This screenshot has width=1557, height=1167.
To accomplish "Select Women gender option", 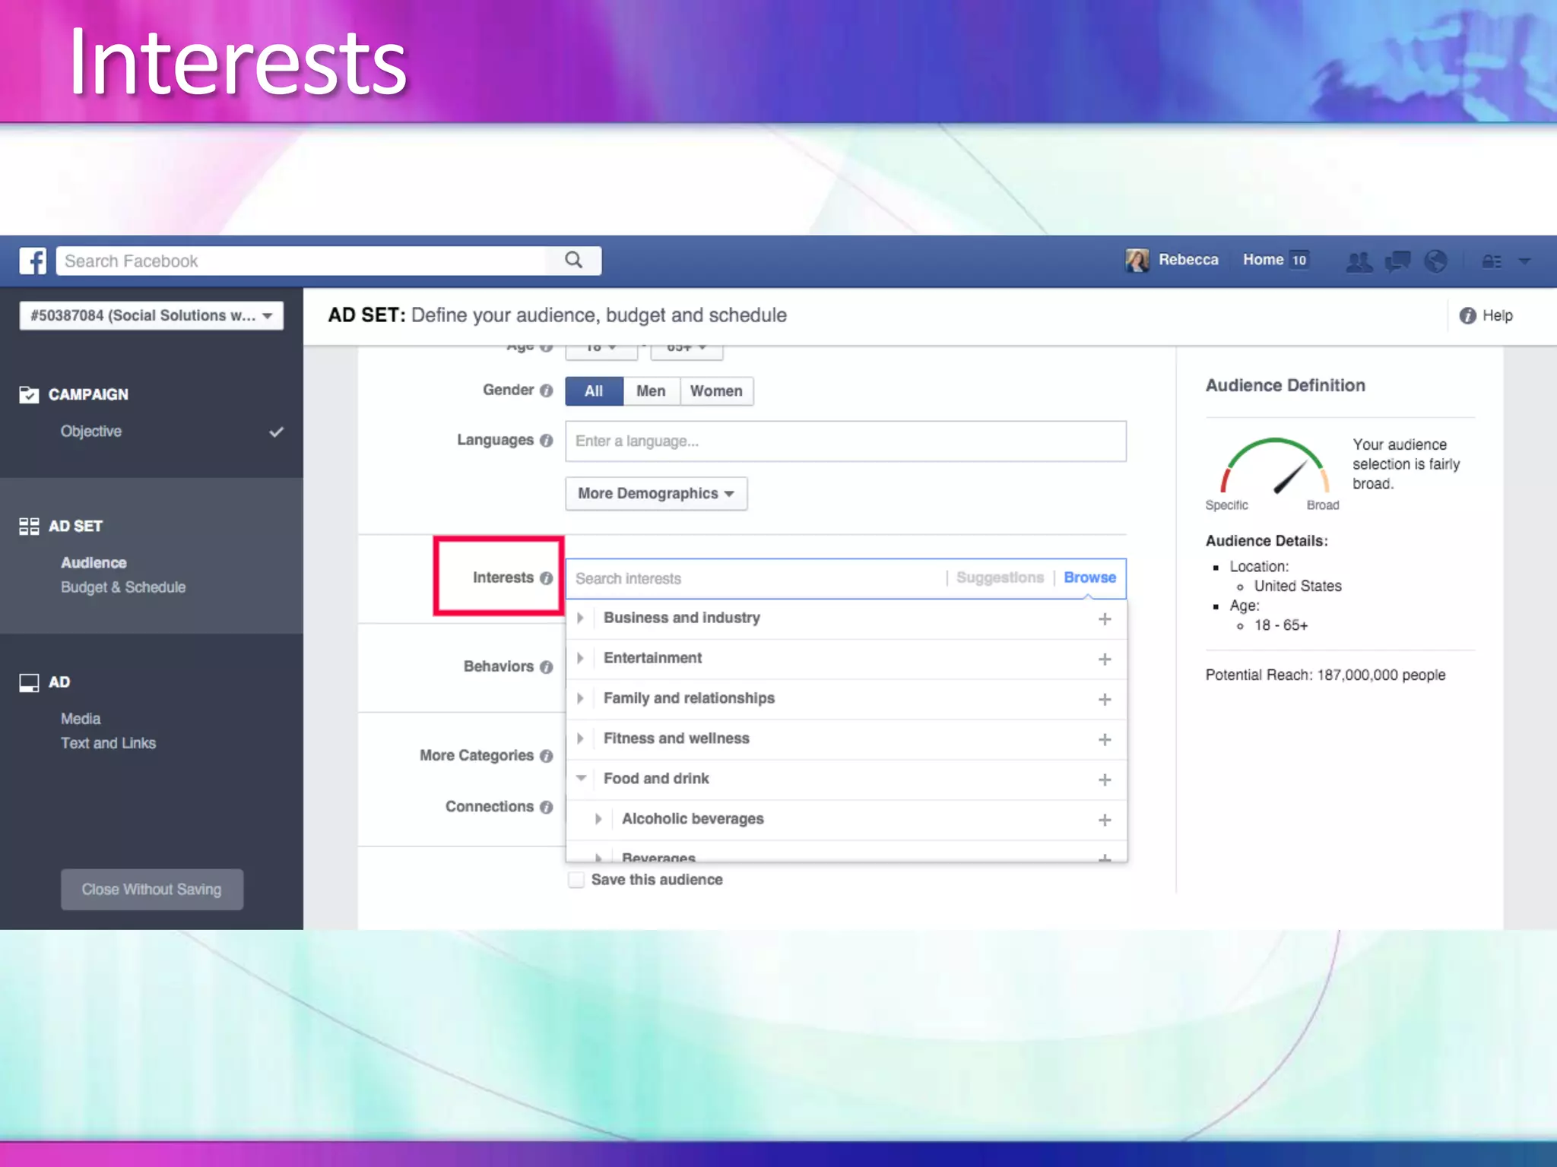I will [x=715, y=391].
